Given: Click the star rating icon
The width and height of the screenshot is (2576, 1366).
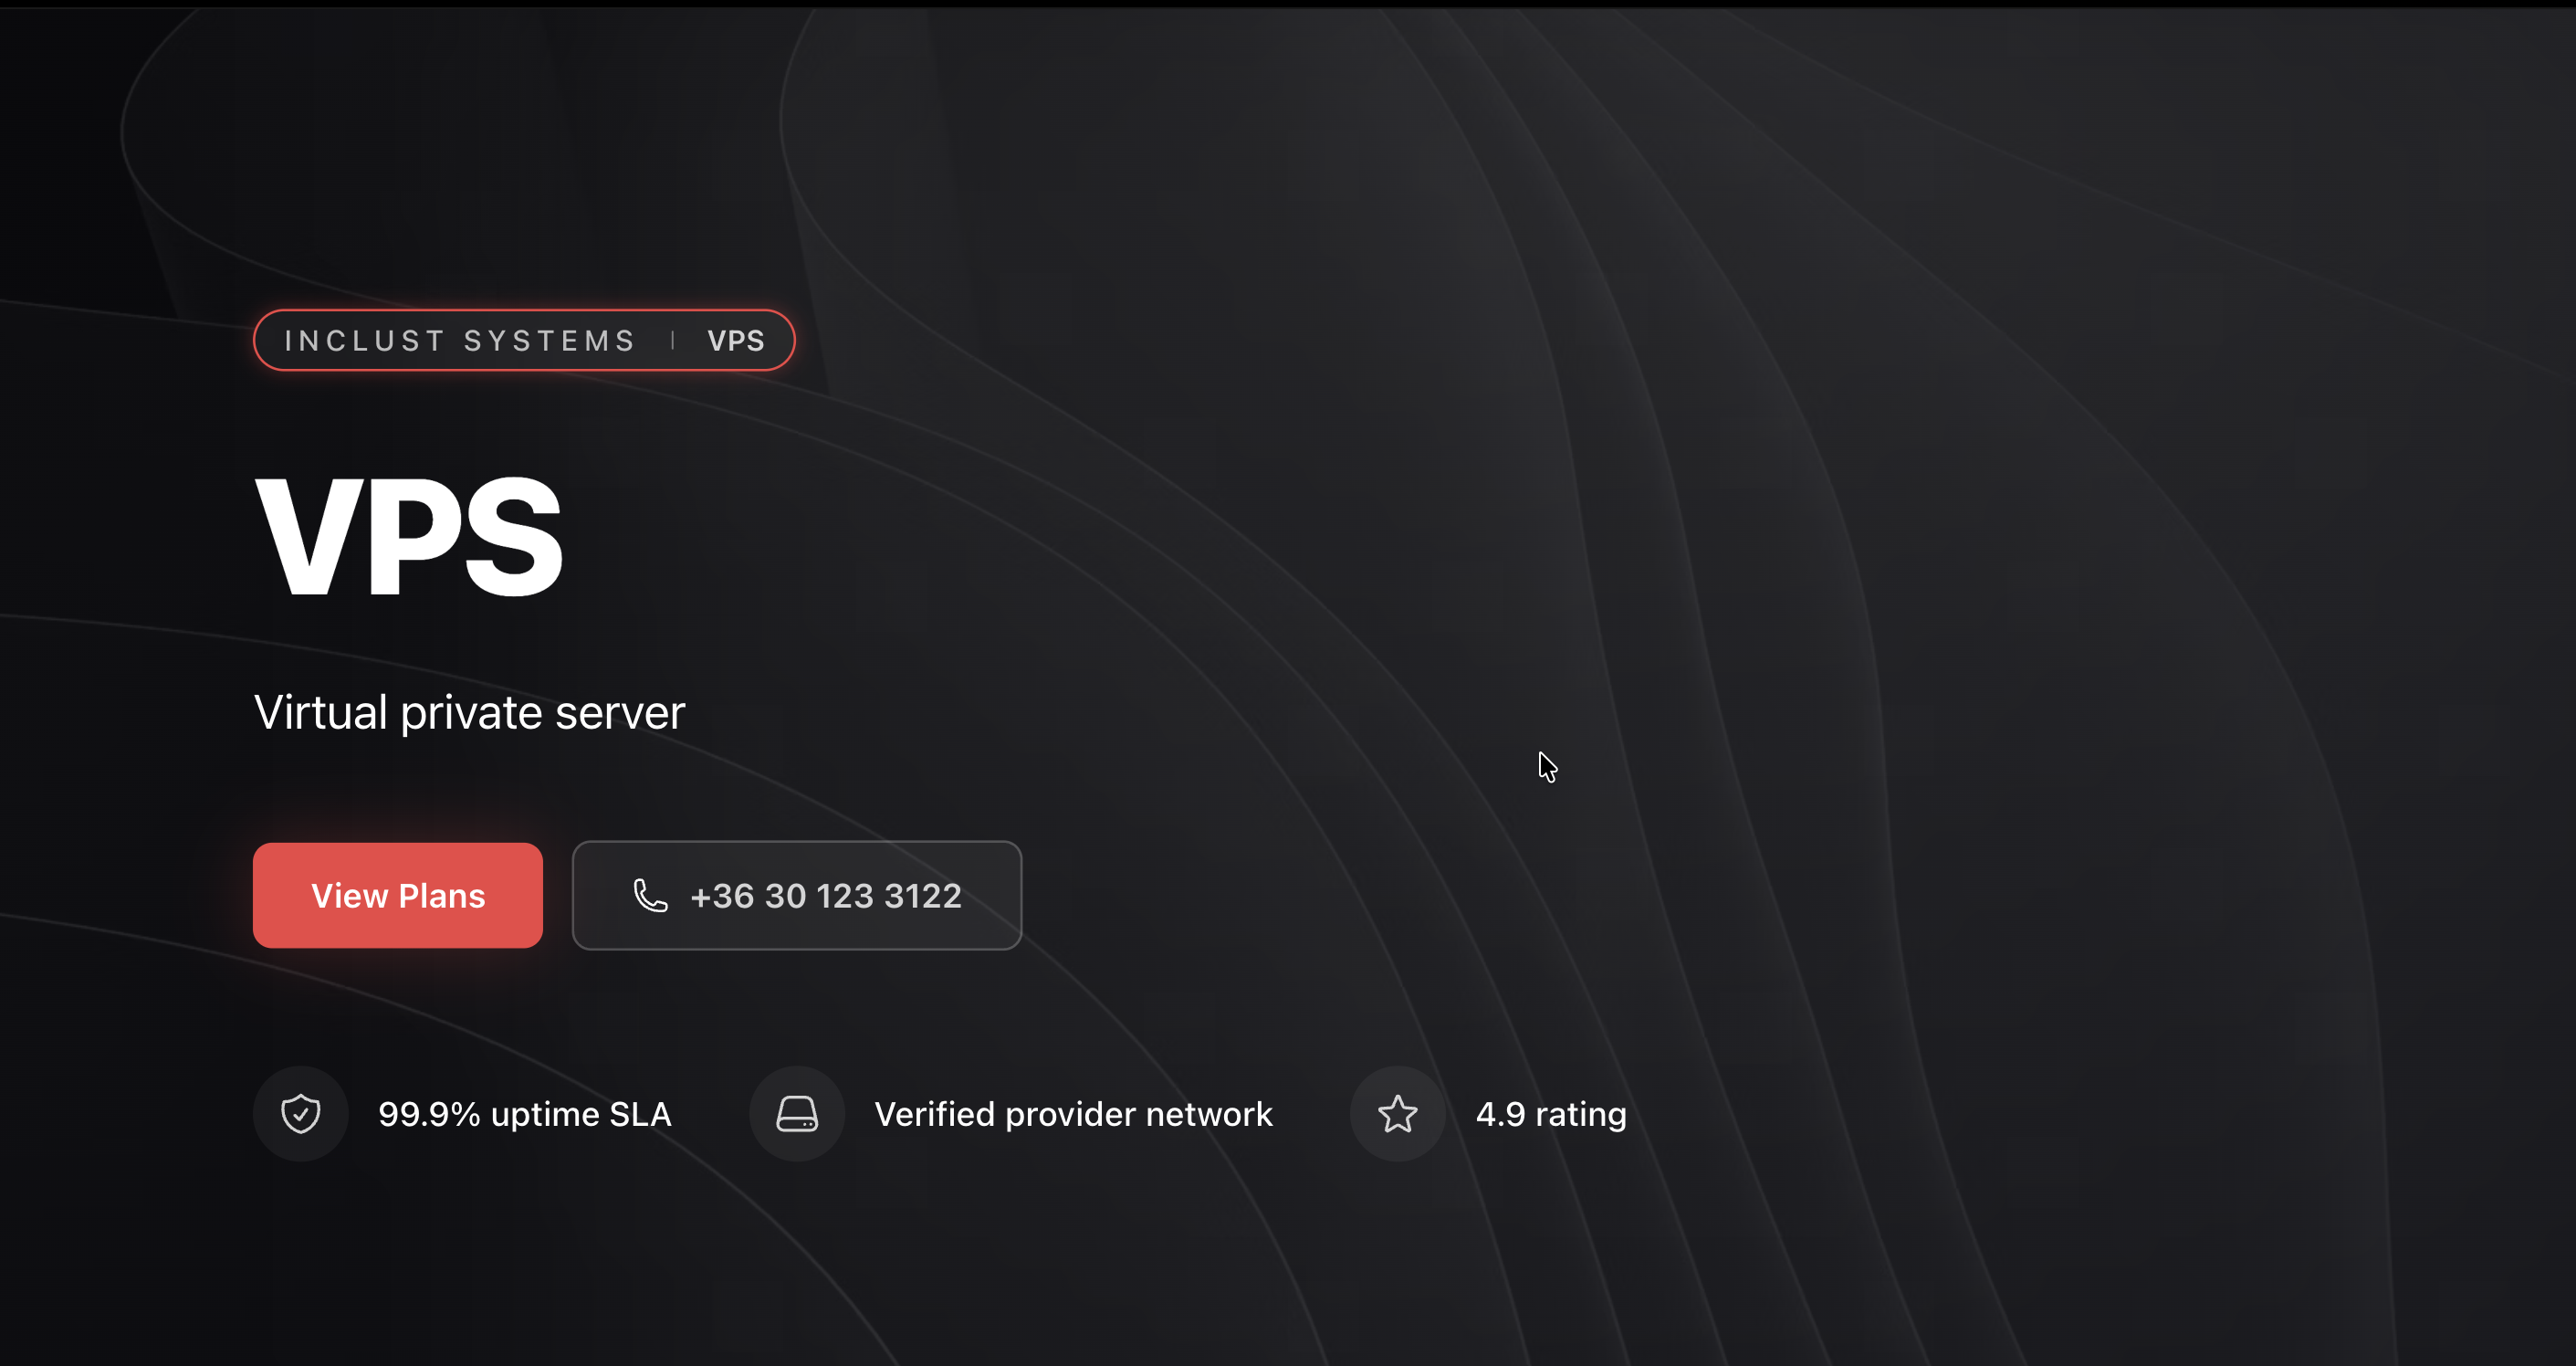Looking at the screenshot, I should point(1397,1113).
